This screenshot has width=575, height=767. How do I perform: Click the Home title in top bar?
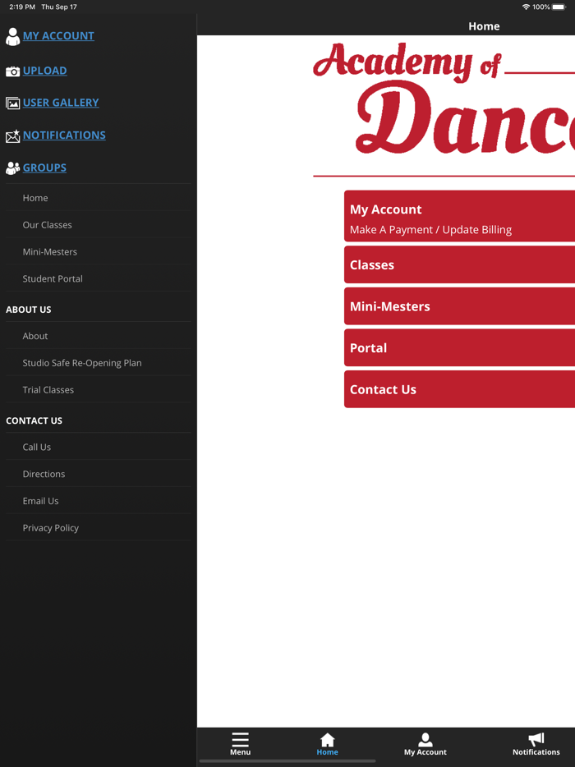[x=484, y=26]
